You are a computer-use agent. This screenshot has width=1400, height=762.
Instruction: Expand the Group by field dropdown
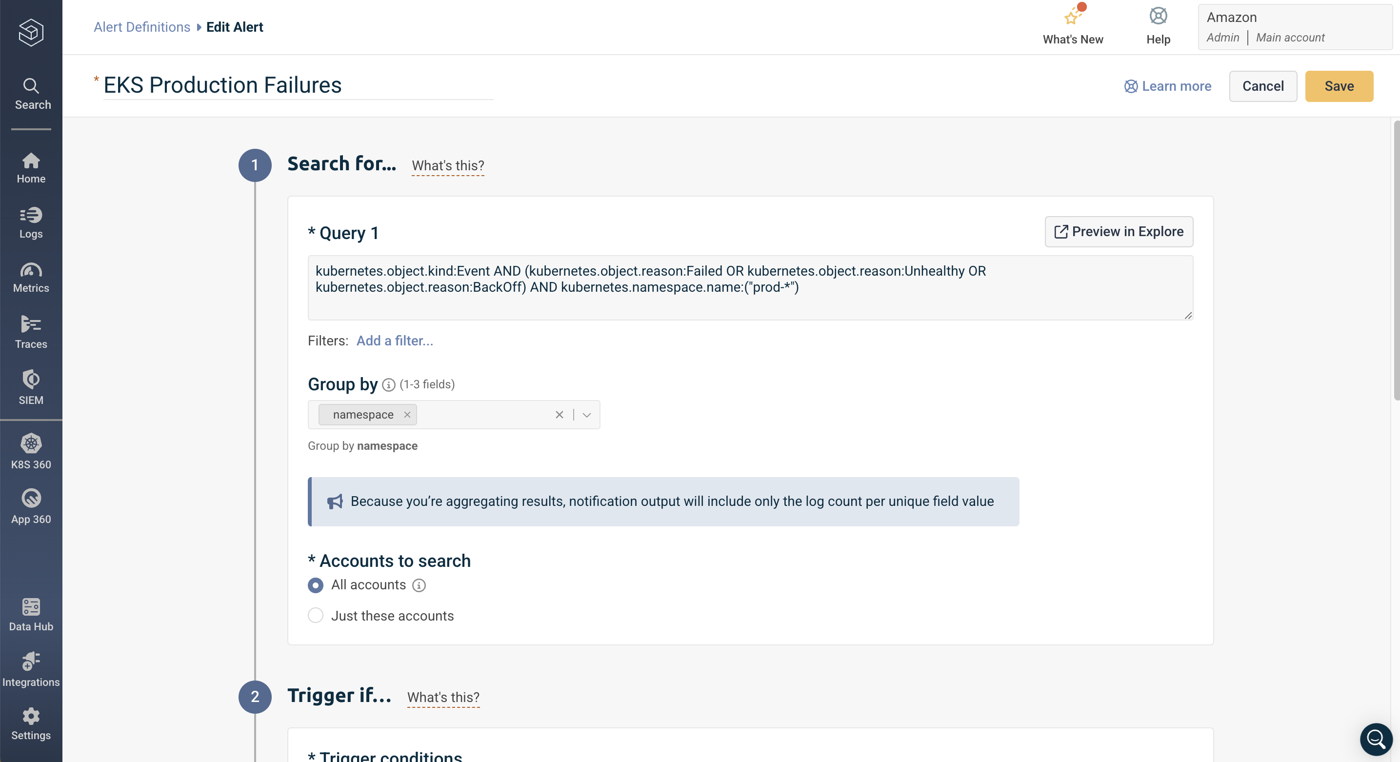(x=586, y=415)
